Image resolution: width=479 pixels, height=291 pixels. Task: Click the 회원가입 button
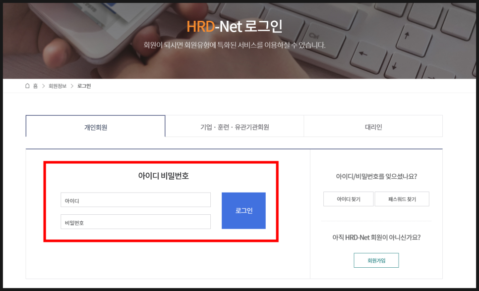(x=376, y=260)
